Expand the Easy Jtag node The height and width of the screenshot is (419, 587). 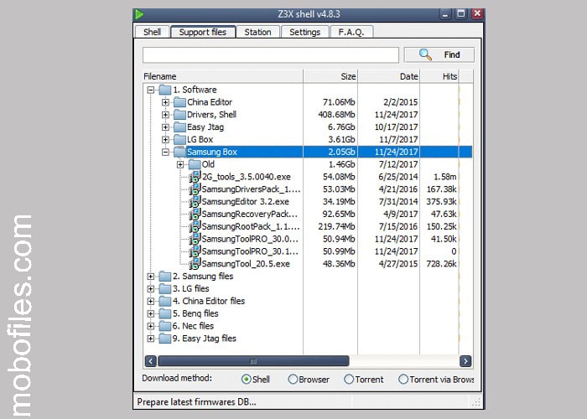point(165,127)
